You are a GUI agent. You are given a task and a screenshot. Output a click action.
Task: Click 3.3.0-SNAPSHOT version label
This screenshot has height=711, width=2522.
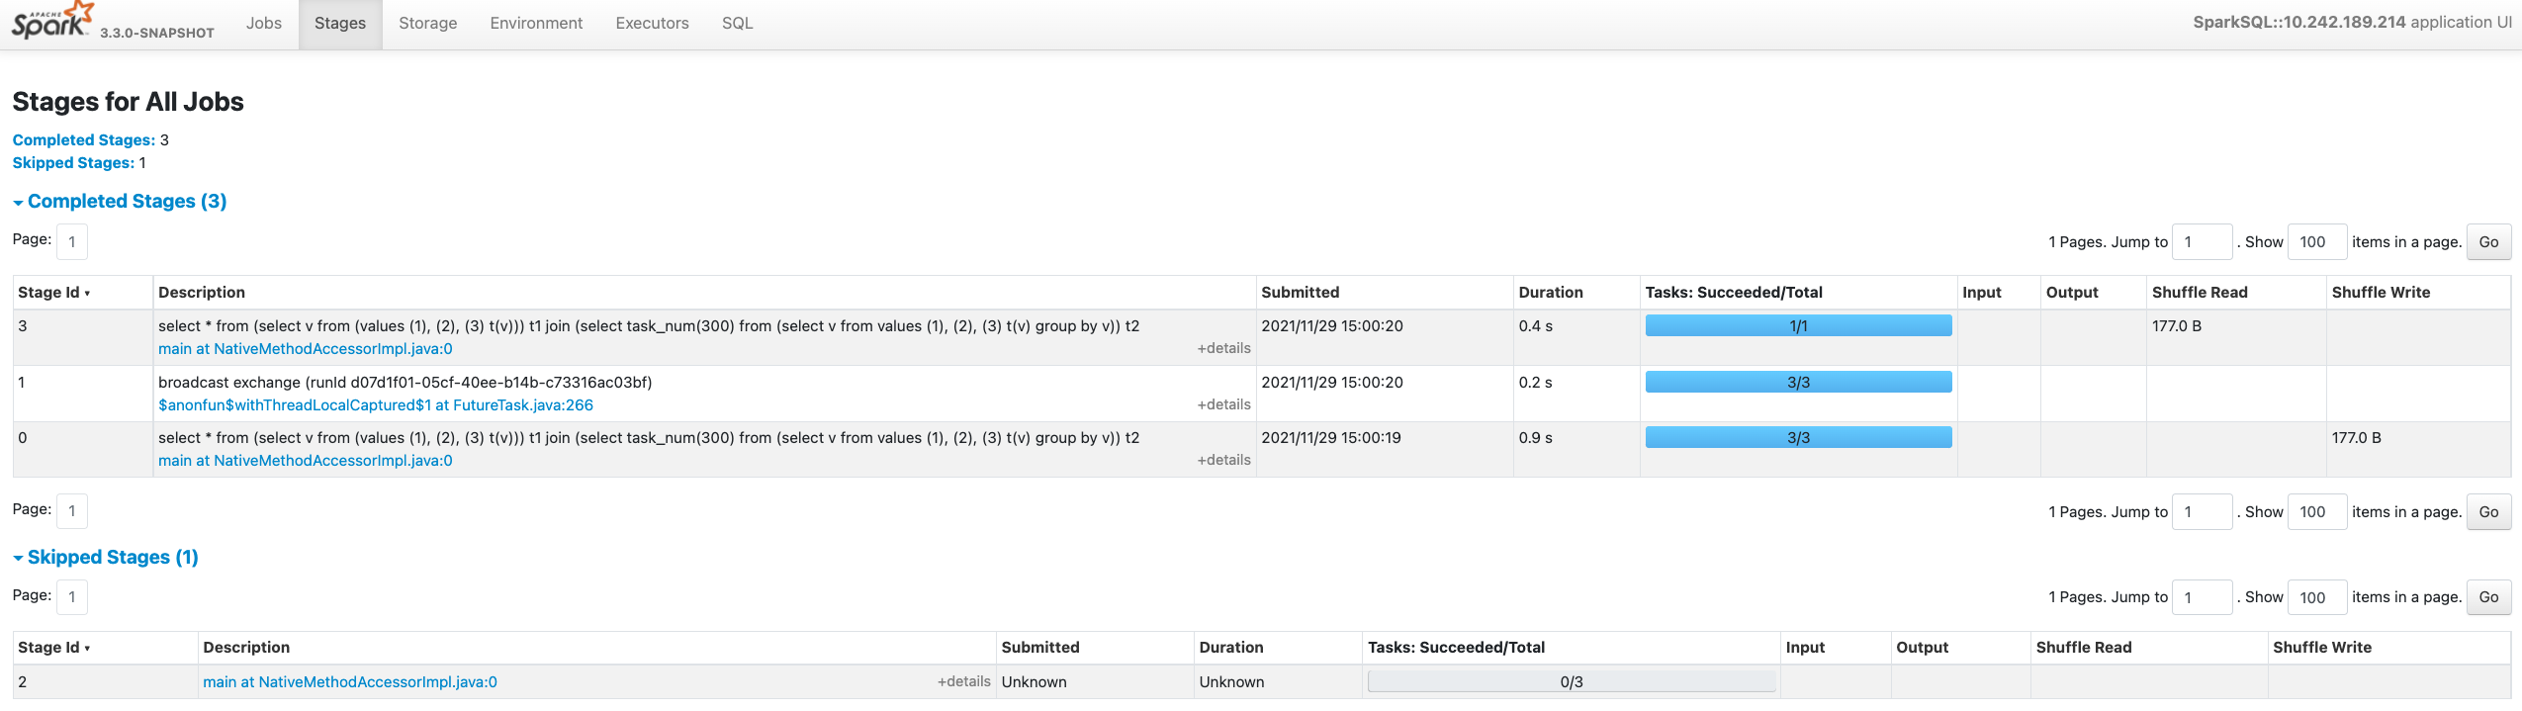pos(157,33)
